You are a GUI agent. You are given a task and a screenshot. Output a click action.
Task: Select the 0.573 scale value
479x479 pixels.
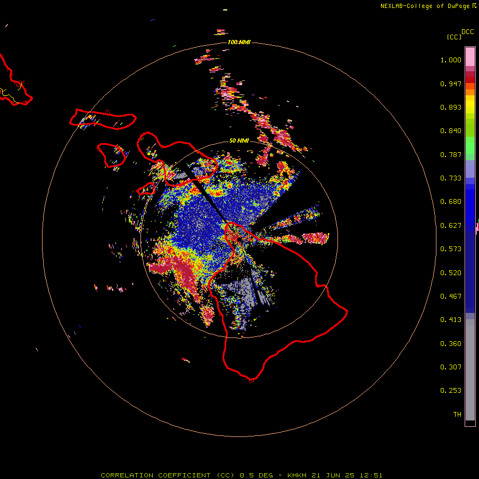pos(451,249)
